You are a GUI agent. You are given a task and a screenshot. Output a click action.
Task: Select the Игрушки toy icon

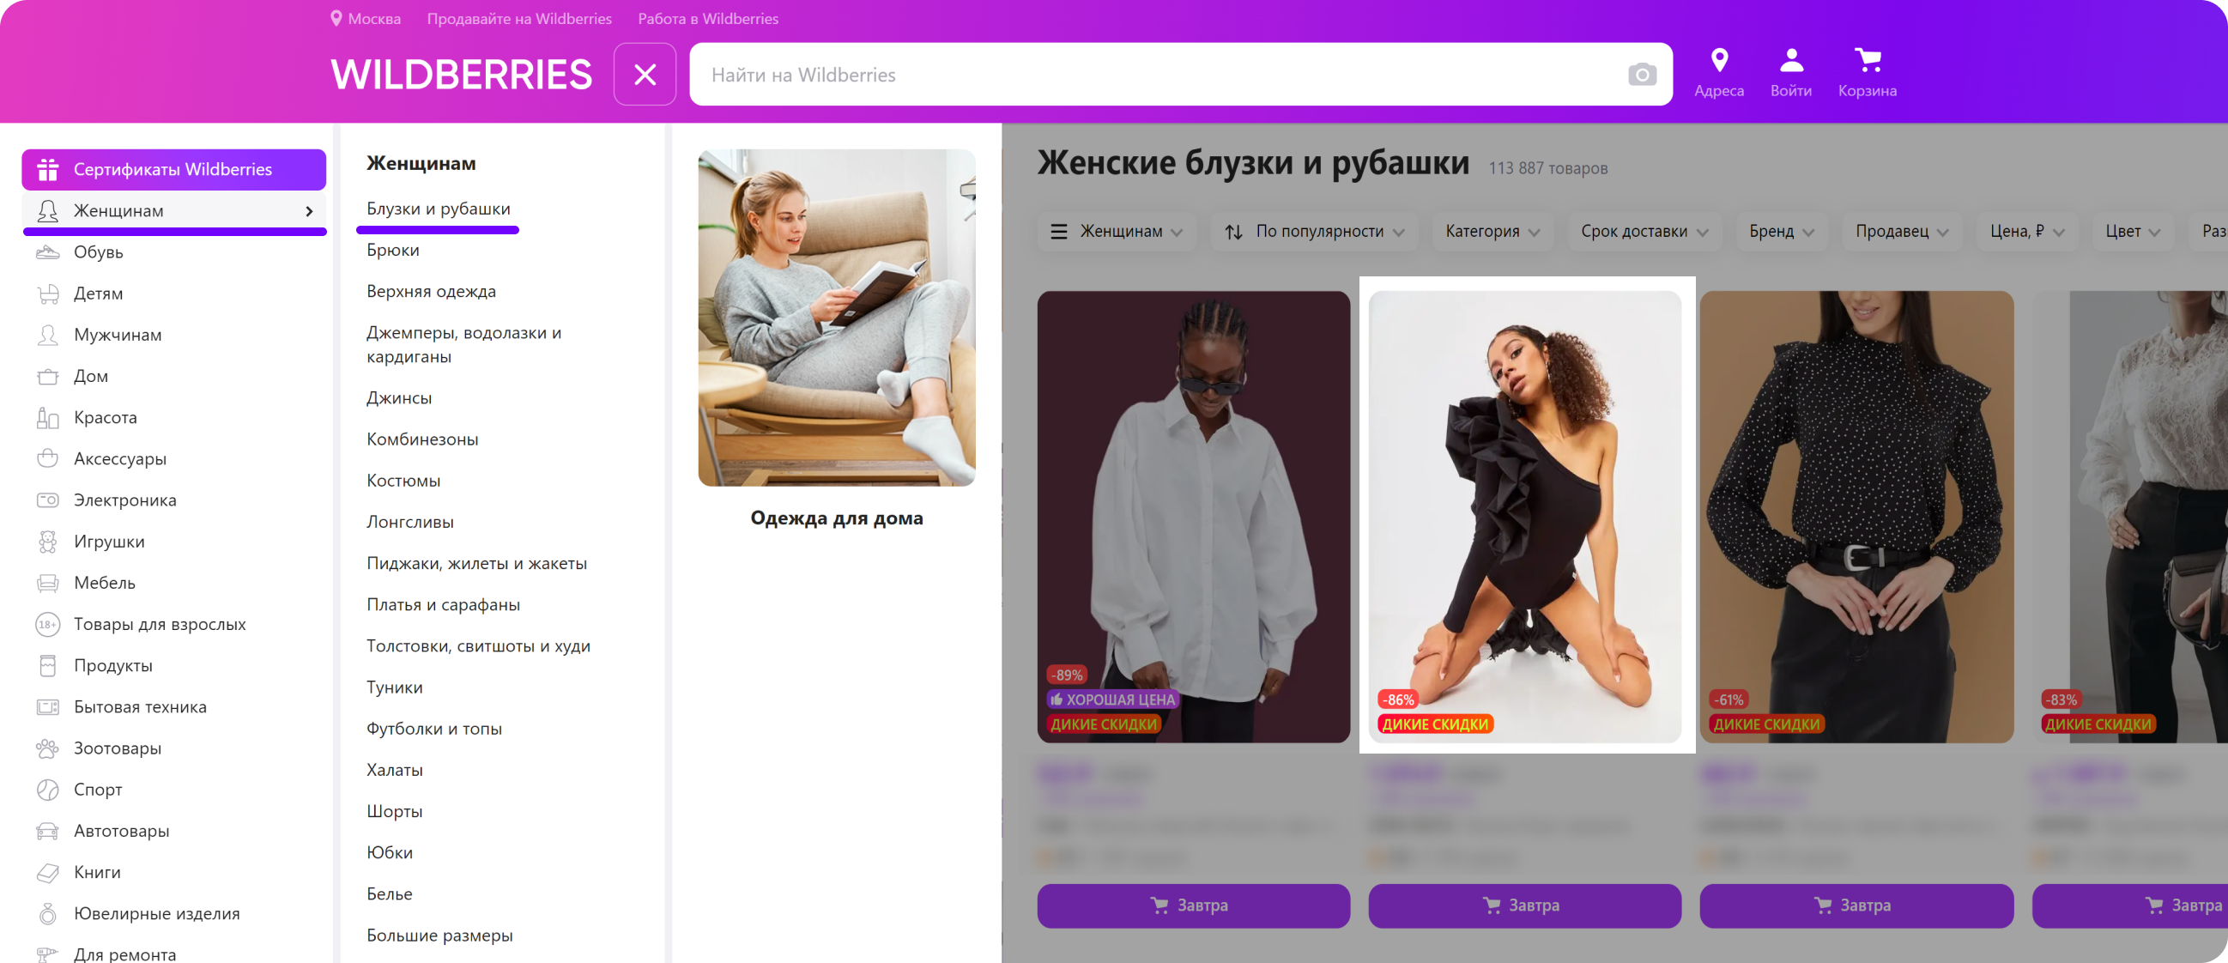(47, 541)
